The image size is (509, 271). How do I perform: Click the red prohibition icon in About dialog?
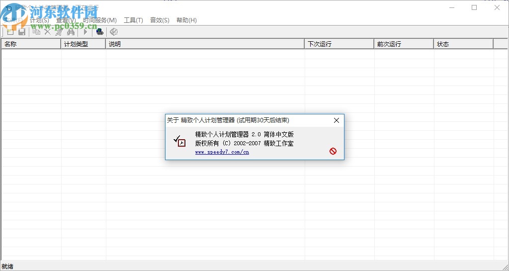[333, 151]
